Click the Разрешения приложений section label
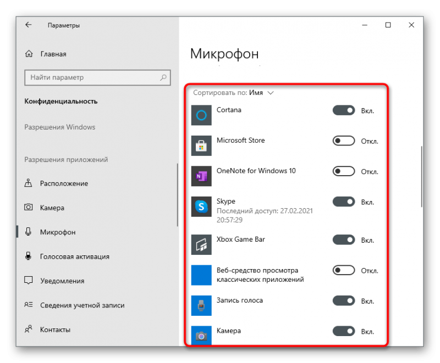Image resolution: width=440 pixels, height=363 pixels. [66, 160]
